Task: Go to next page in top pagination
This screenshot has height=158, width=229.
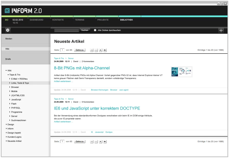Action: (x=101, y=50)
